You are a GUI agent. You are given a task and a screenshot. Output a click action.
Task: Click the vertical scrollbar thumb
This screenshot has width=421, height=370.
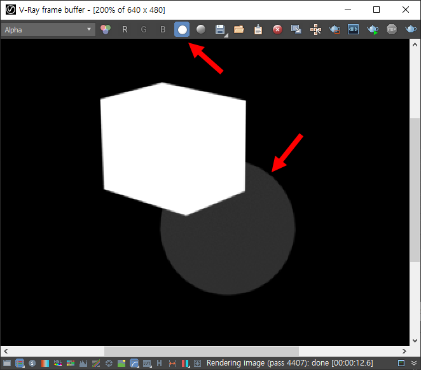415,189
